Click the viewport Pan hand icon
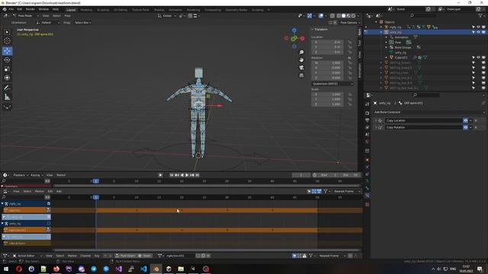 pos(301,59)
